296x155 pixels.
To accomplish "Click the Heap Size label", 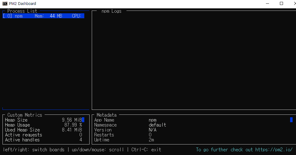I will coord(16,120).
